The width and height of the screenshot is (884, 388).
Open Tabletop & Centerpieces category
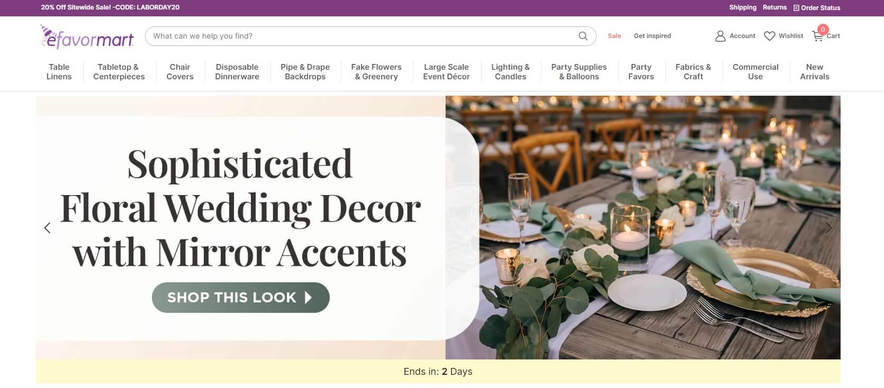[119, 72]
